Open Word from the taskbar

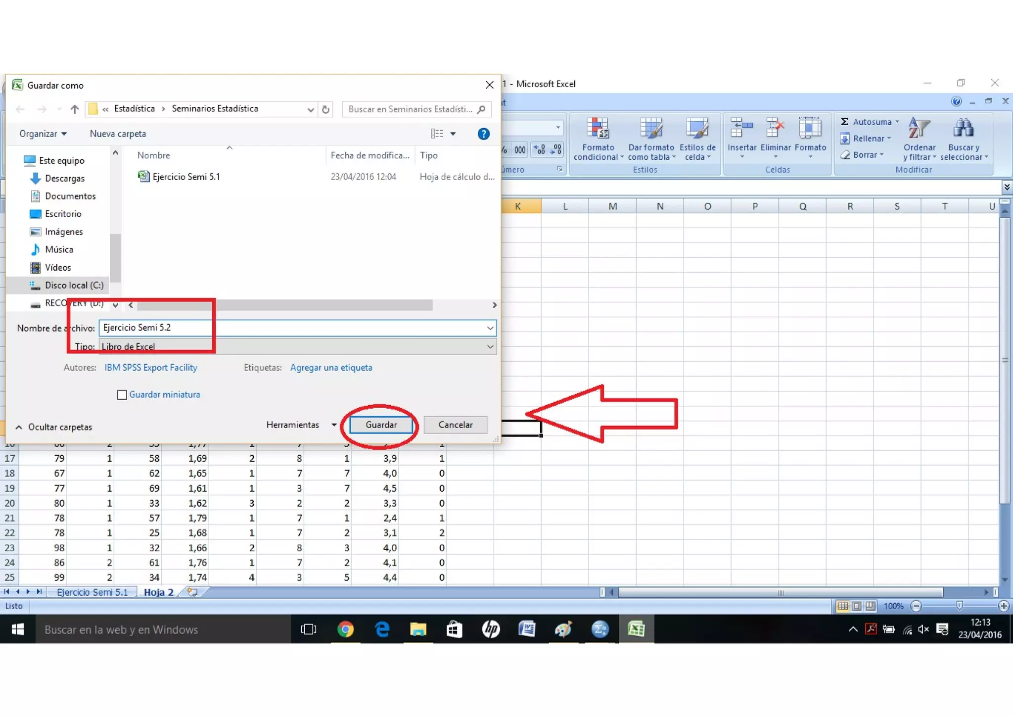pos(527,629)
